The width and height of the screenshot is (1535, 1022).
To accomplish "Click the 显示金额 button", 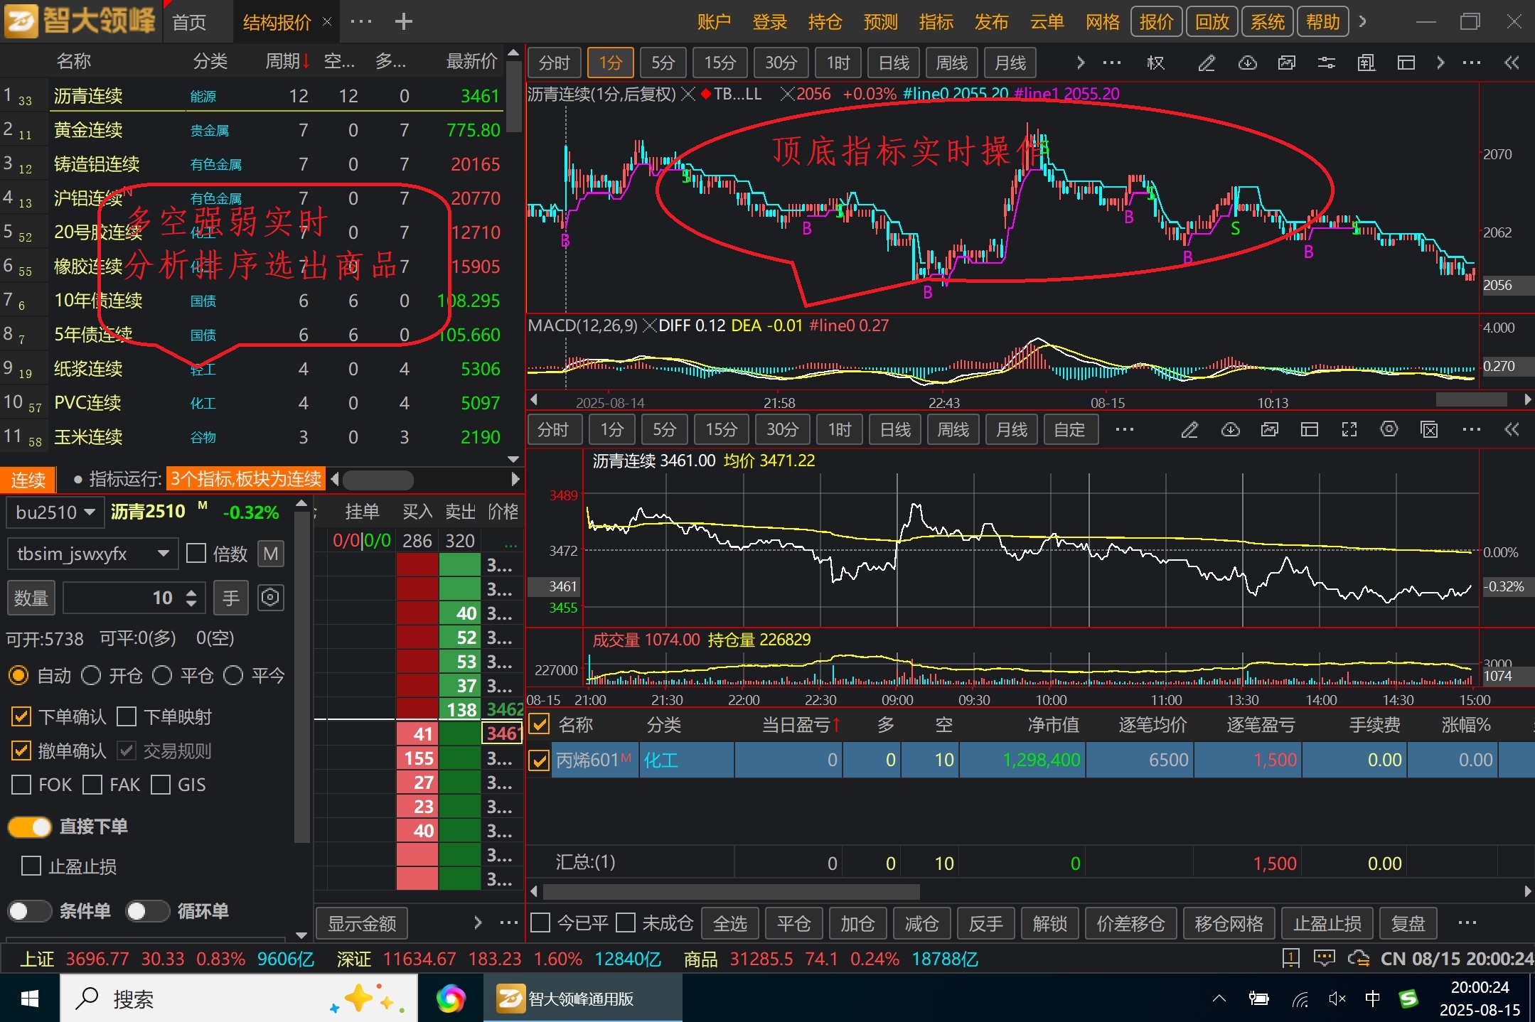I will (x=362, y=923).
